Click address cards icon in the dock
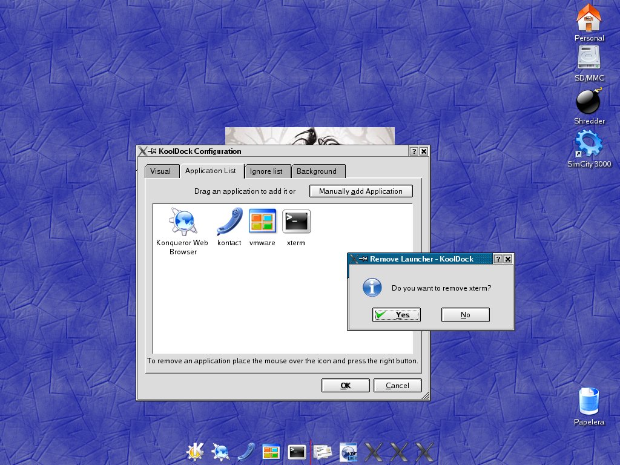620x465 pixels. 323,452
